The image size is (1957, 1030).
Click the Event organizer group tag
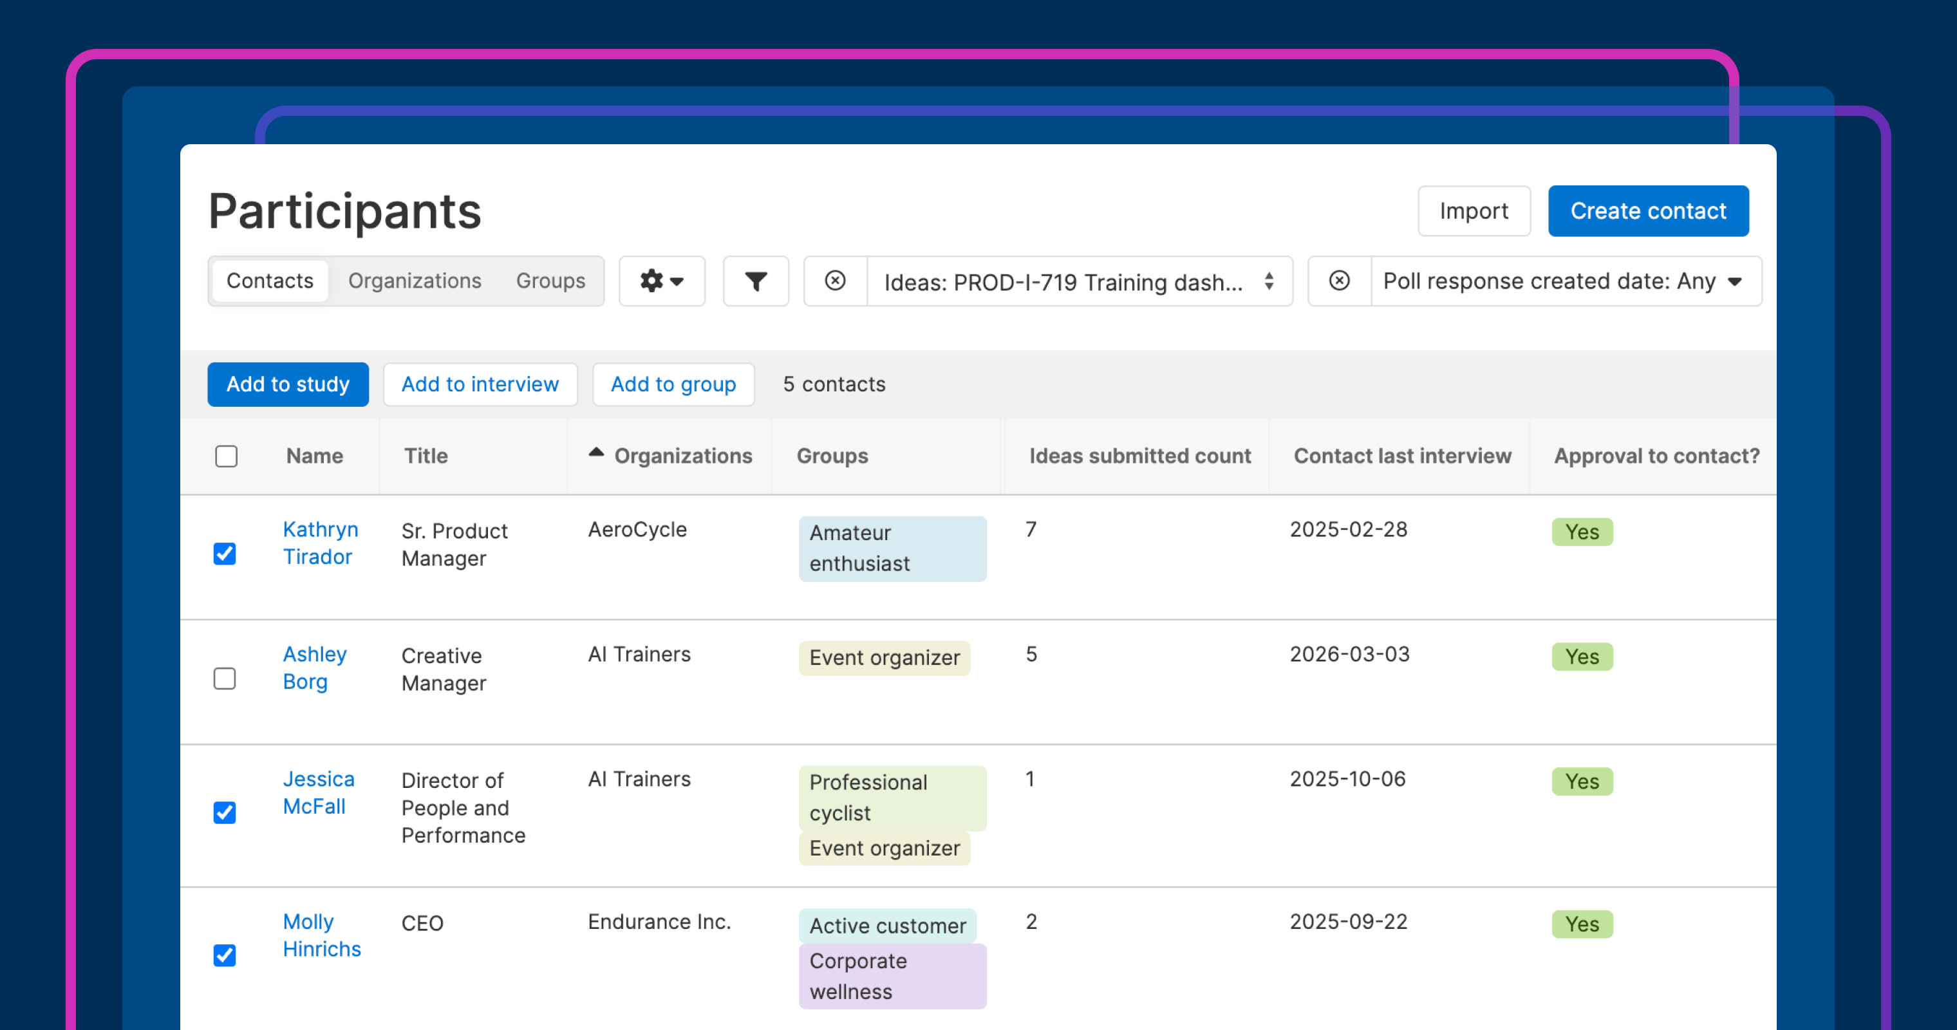pos(883,658)
